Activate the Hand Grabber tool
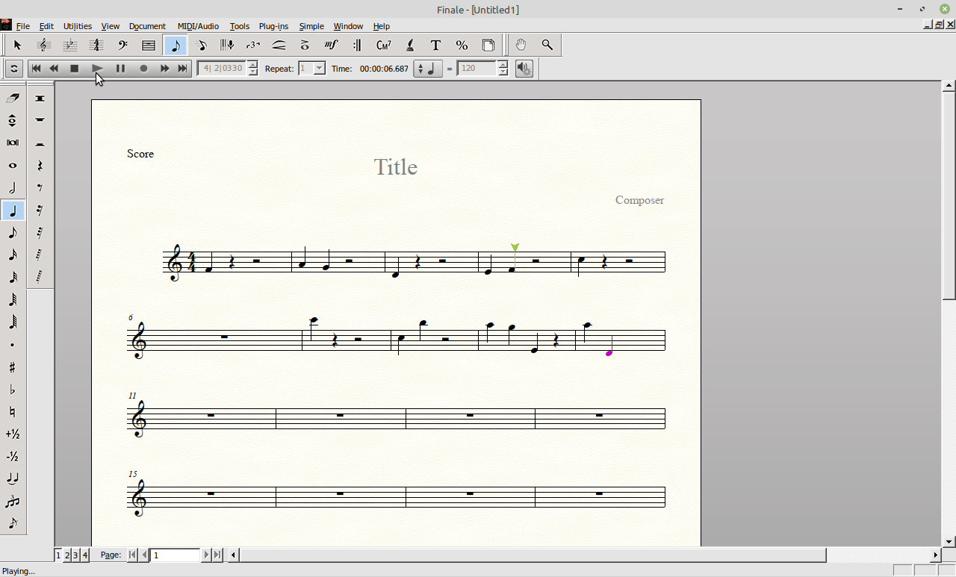The image size is (956, 577). pos(521,46)
